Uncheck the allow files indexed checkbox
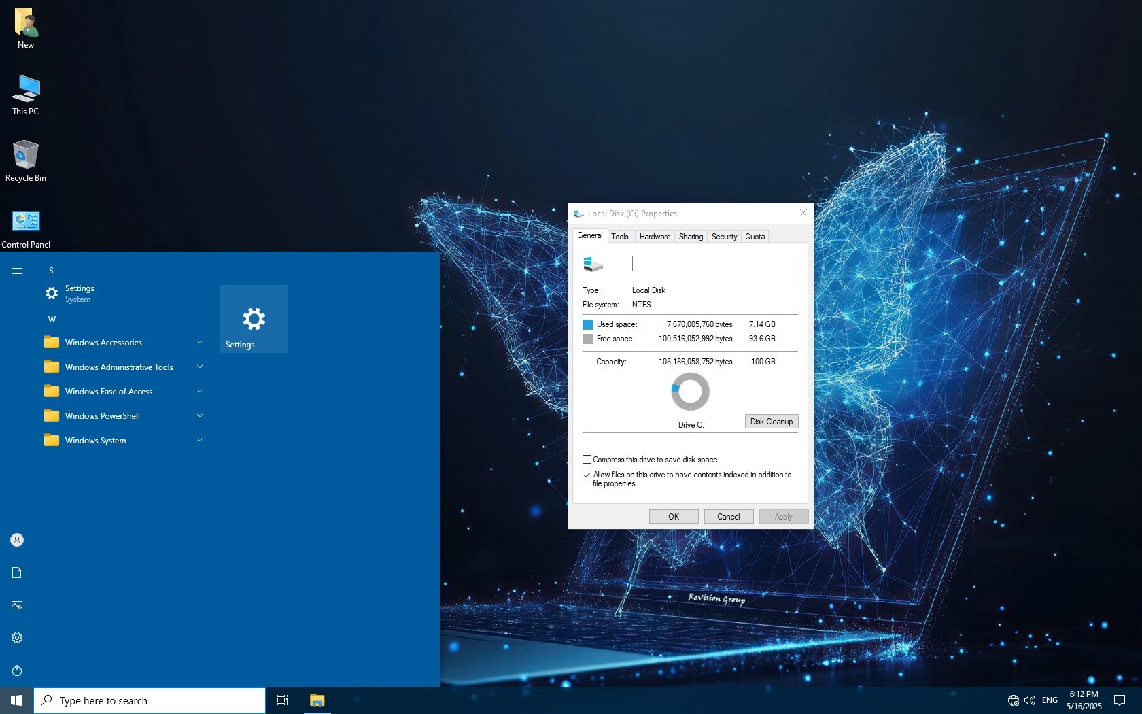This screenshot has height=714, width=1142. tap(587, 475)
